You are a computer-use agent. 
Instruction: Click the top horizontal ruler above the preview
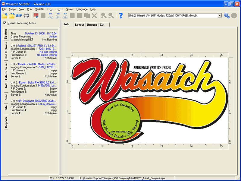tap(150, 55)
